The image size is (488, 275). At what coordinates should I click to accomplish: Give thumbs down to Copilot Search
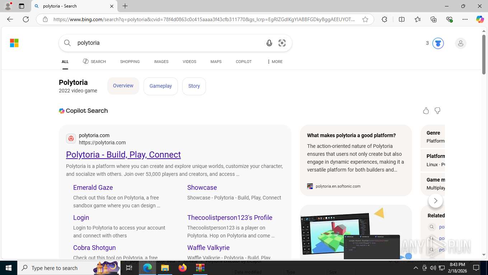(x=437, y=111)
